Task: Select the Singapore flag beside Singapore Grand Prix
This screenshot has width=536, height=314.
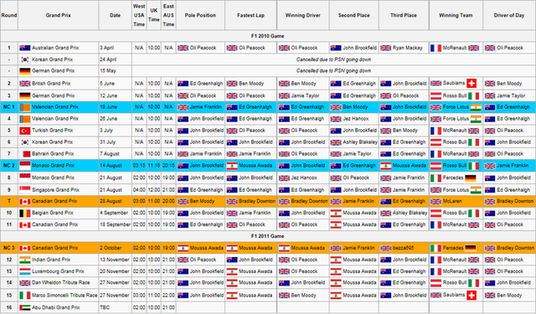Action: click(25, 189)
